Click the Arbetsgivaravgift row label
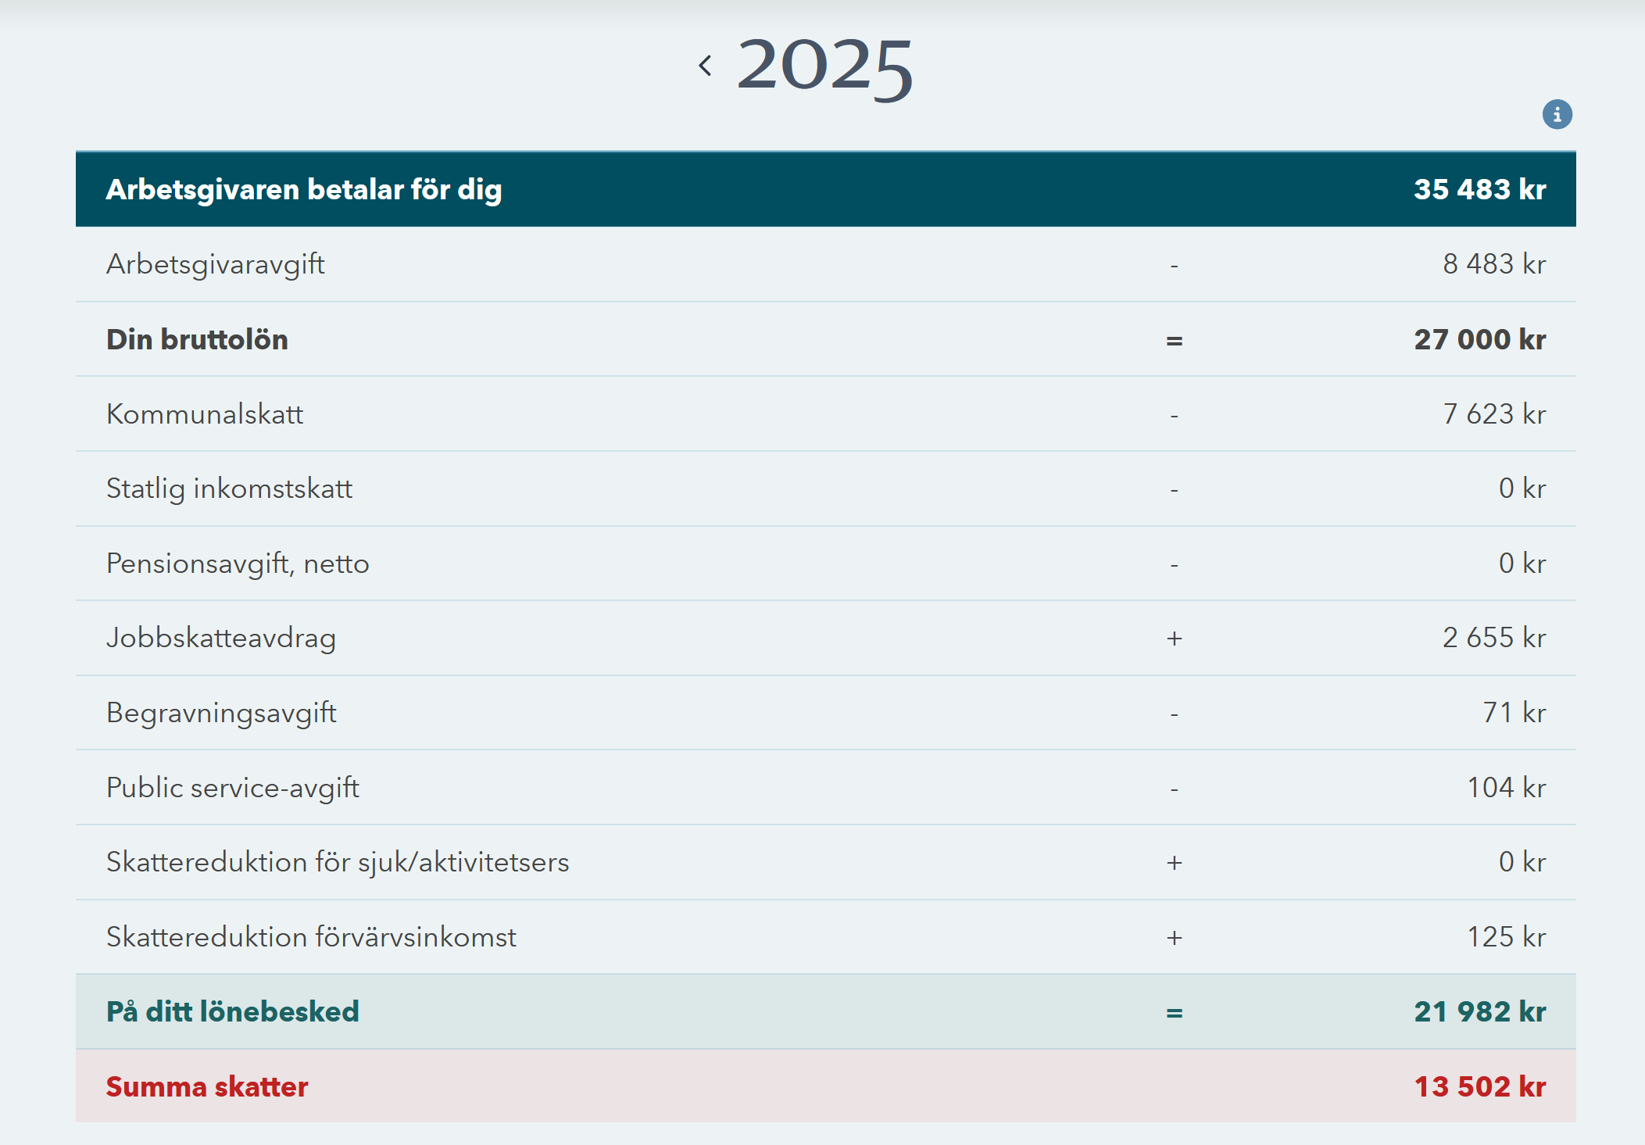1645x1145 pixels. [x=216, y=265]
